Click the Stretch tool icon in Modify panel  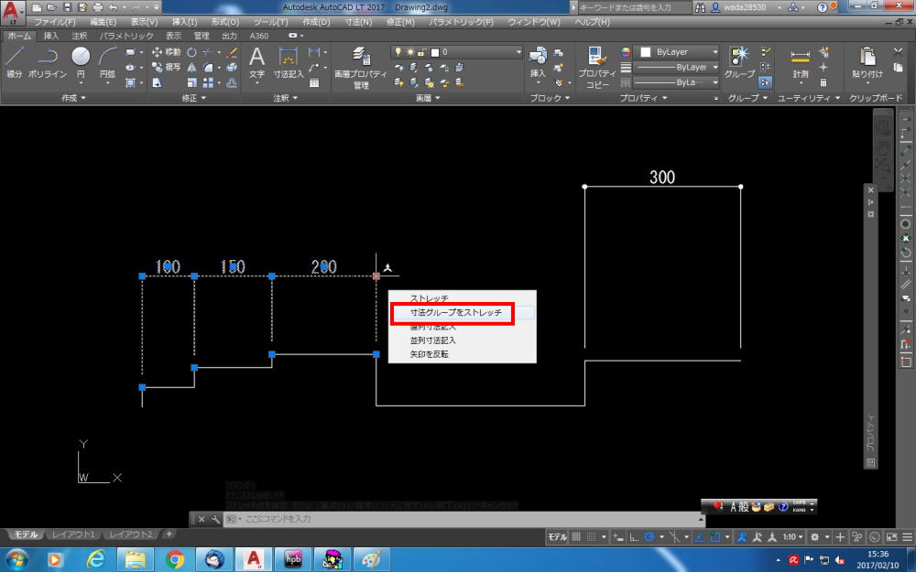coord(157,83)
